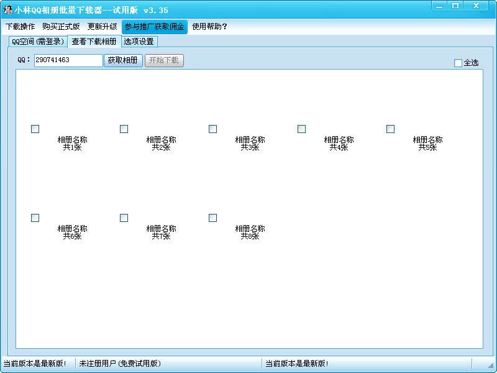Click the 共4张 album label

tap(339, 144)
